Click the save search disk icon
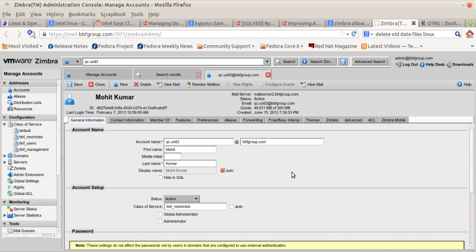This screenshot has width=476, height=252. 343,62
